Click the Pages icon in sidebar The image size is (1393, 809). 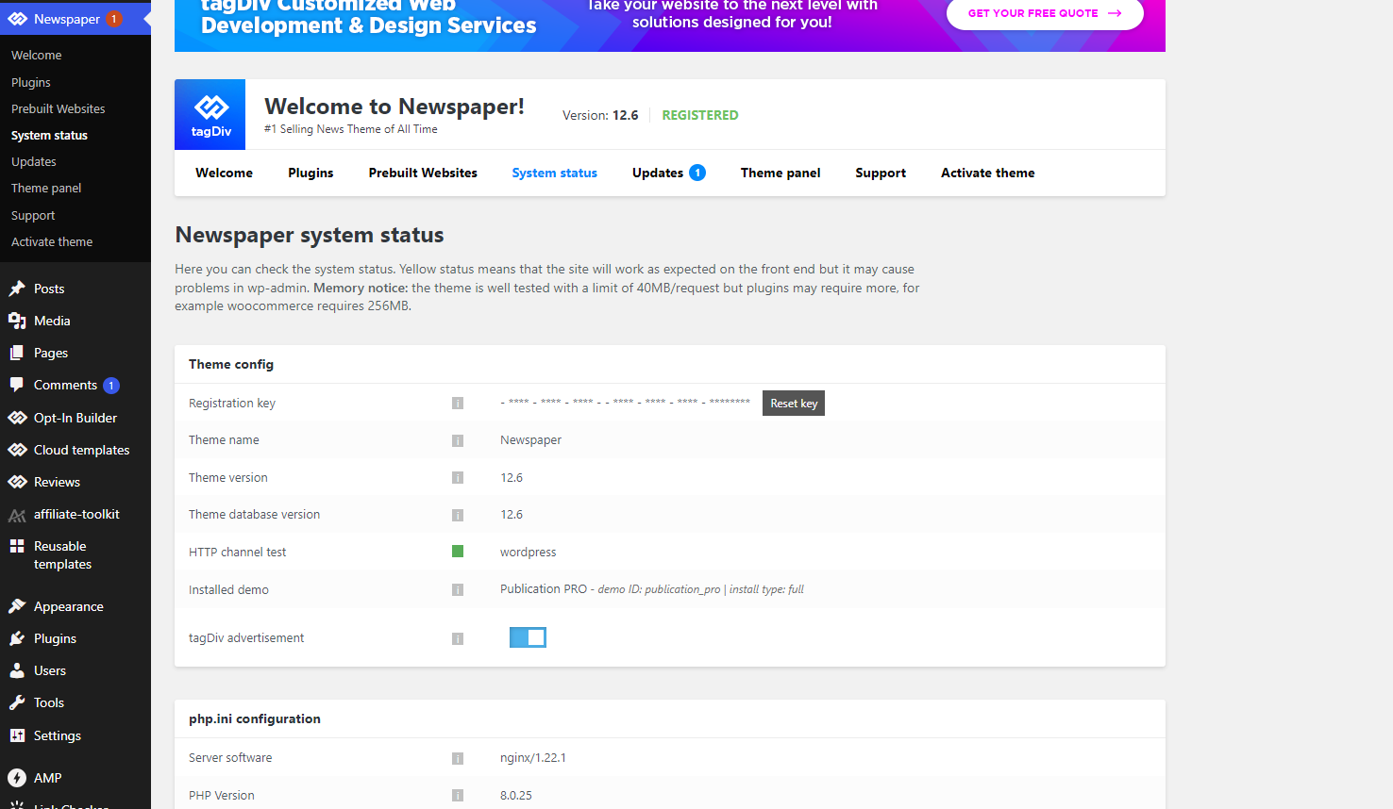click(17, 353)
